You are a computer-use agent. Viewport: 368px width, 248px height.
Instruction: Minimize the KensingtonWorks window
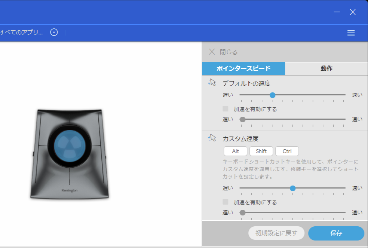point(337,12)
